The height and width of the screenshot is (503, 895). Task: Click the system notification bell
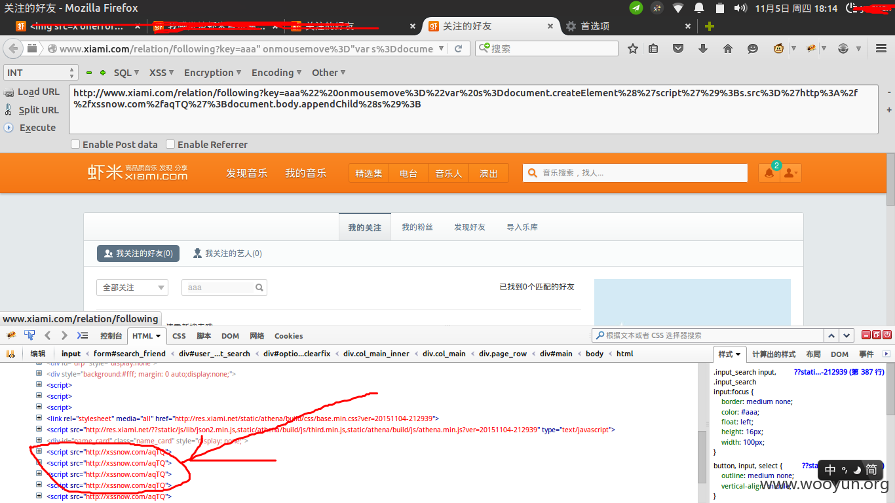pos(699,8)
